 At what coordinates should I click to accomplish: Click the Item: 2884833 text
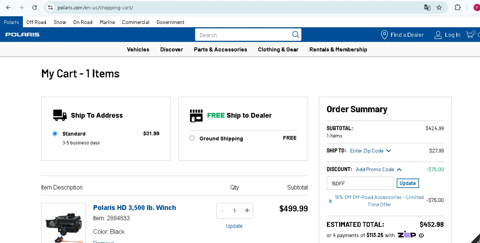(111, 218)
